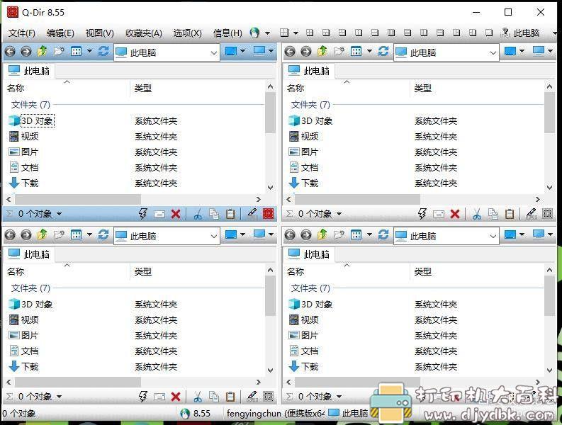Refresh the bottom-left pane
The image size is (562, 425).
103,234
